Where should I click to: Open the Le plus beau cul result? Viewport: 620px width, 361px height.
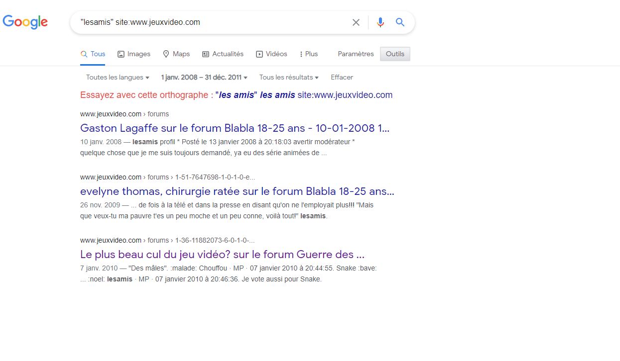(x=223, y=255)
